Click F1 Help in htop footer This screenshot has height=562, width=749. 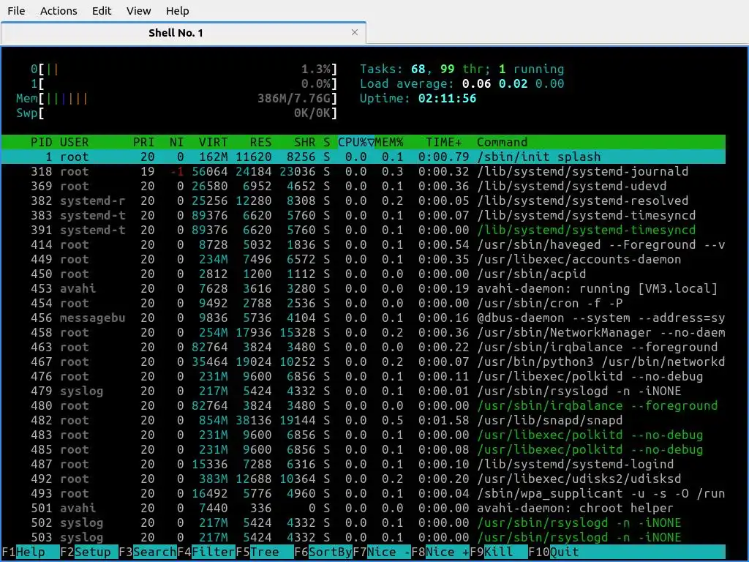(x=31, y=552)
